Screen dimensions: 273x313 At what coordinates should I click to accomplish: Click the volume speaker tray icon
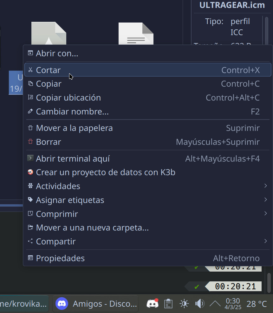199,304
